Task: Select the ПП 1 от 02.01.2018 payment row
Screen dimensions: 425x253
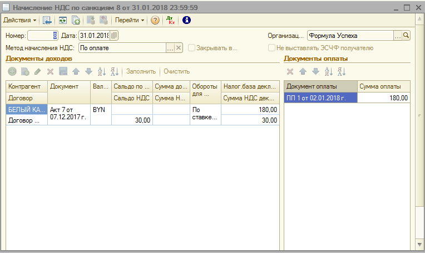Action: point(320,98)
